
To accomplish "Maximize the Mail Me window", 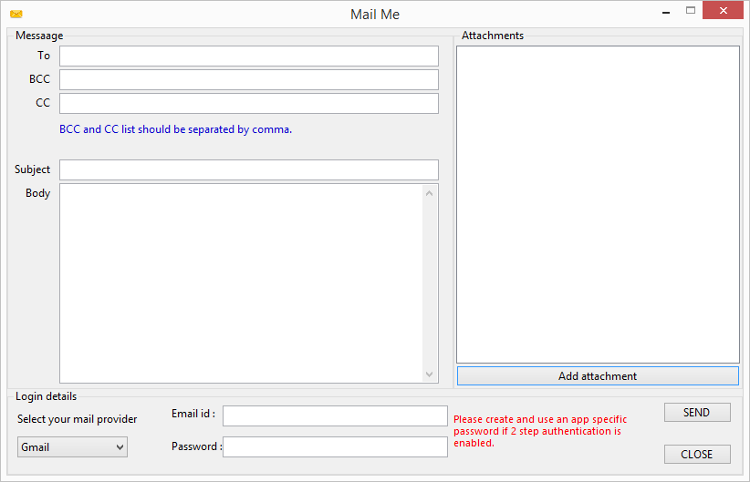I will (x=690, y=10).
